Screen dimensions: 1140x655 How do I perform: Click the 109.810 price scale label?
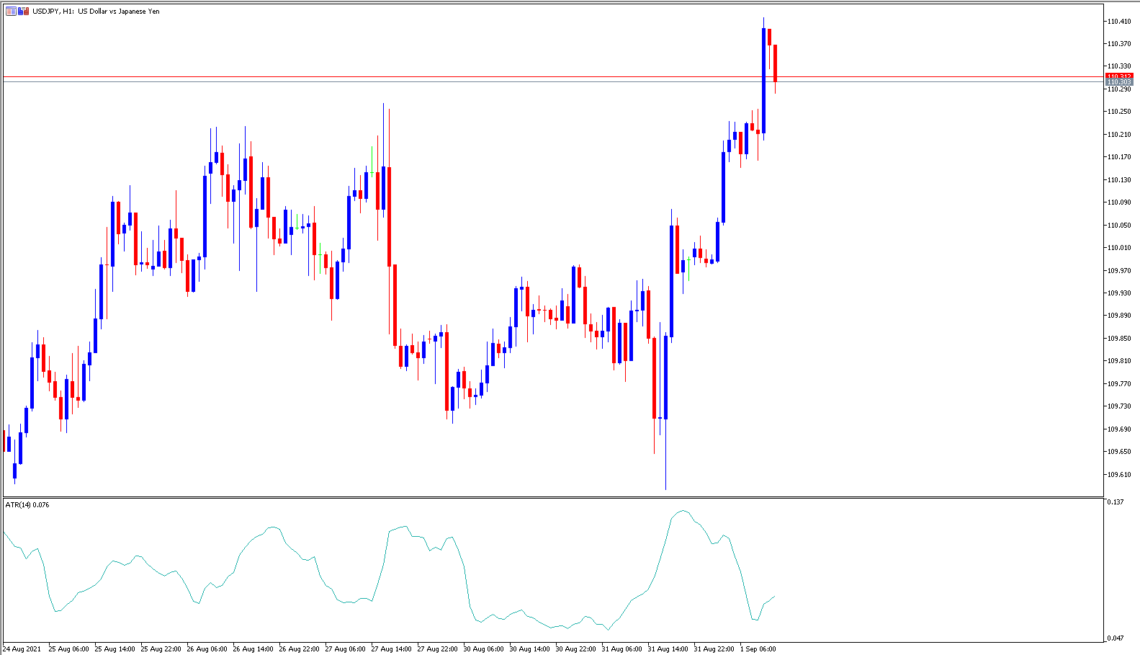coord(1118,361)
